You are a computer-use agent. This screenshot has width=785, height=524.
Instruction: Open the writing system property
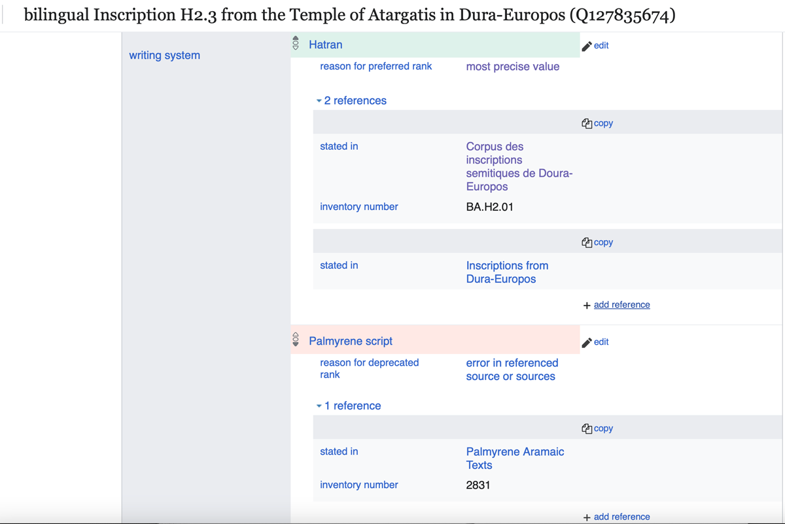pos(164,56)
